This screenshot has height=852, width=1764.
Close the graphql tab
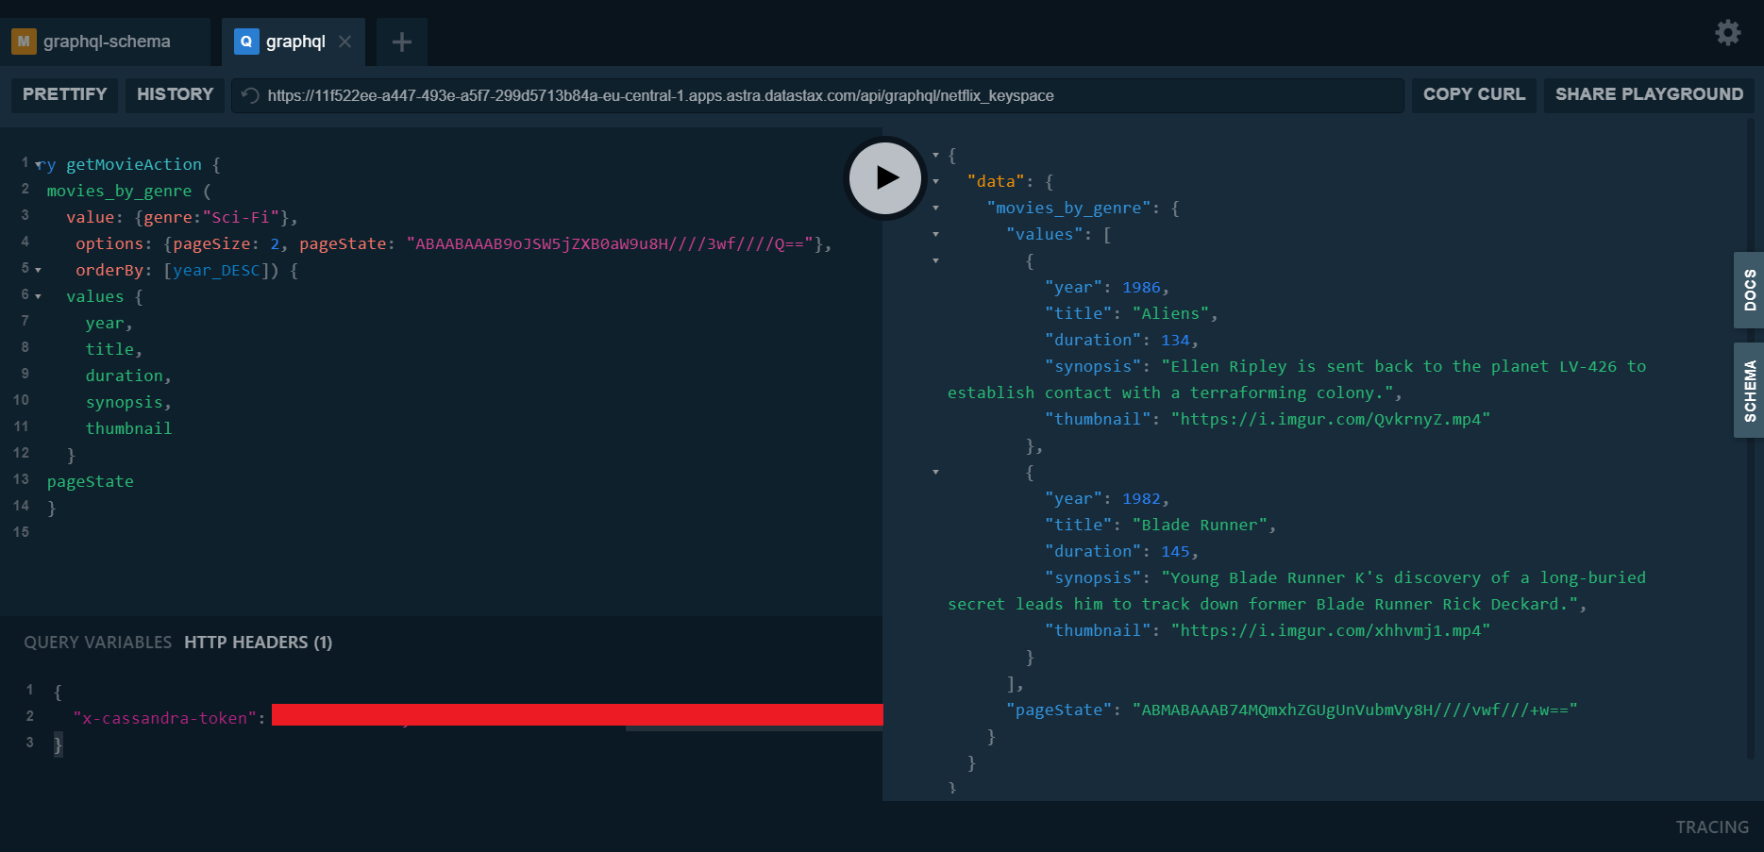(344, 42)
